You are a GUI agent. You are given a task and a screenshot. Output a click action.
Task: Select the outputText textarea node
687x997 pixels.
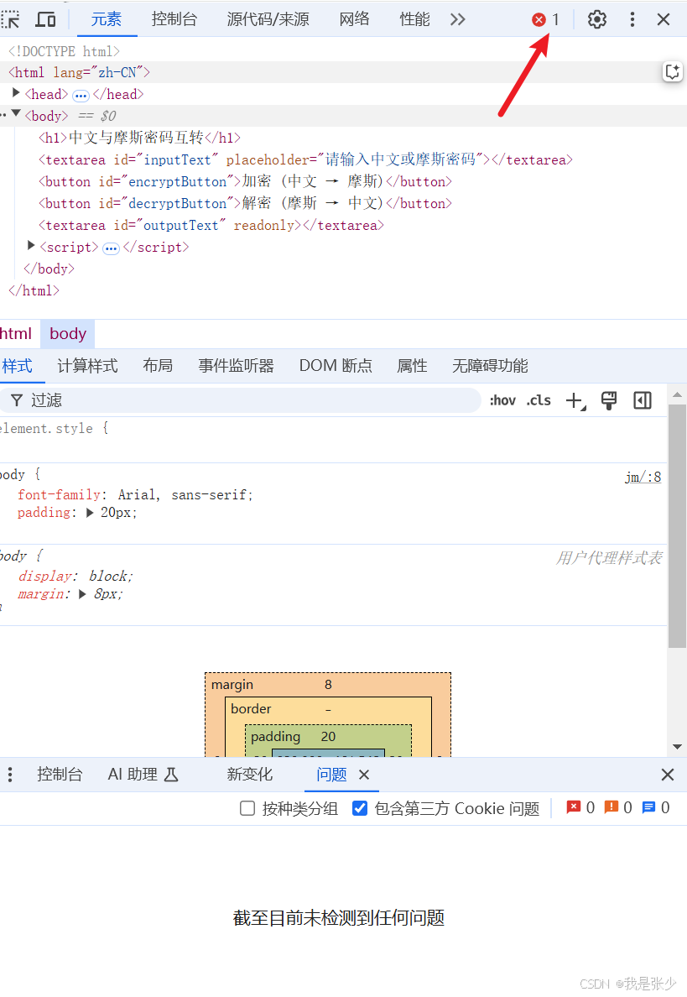point(211,225)
